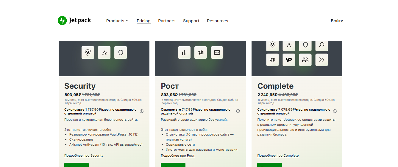Viewport: 398px width, 167px height.
Task: Click the Boost double-arrow icon in Complete card
Action: click(x=321, y=60)
